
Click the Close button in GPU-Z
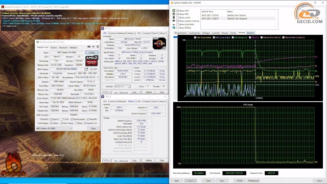93,128
